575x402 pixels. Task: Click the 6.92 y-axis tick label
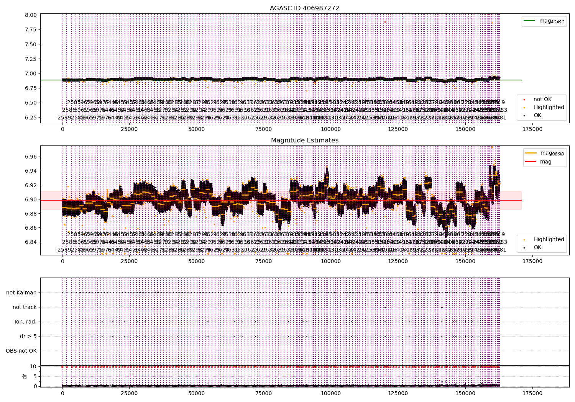point(31,185)
